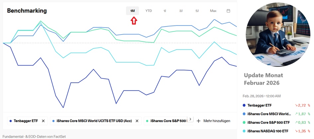Select the 1M time range tab
The height and width of the screenshot is (139, 314).
[132, 11]
